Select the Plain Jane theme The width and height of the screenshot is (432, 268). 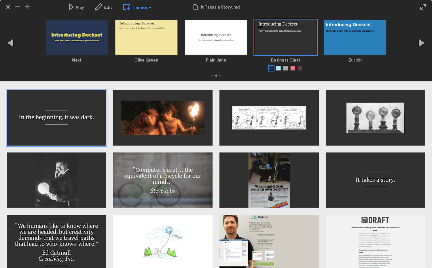(x=216, y=37)
